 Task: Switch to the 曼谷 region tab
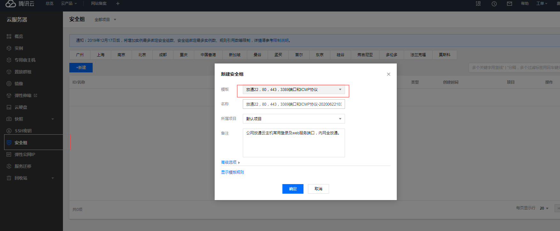[x=257, y=55]
